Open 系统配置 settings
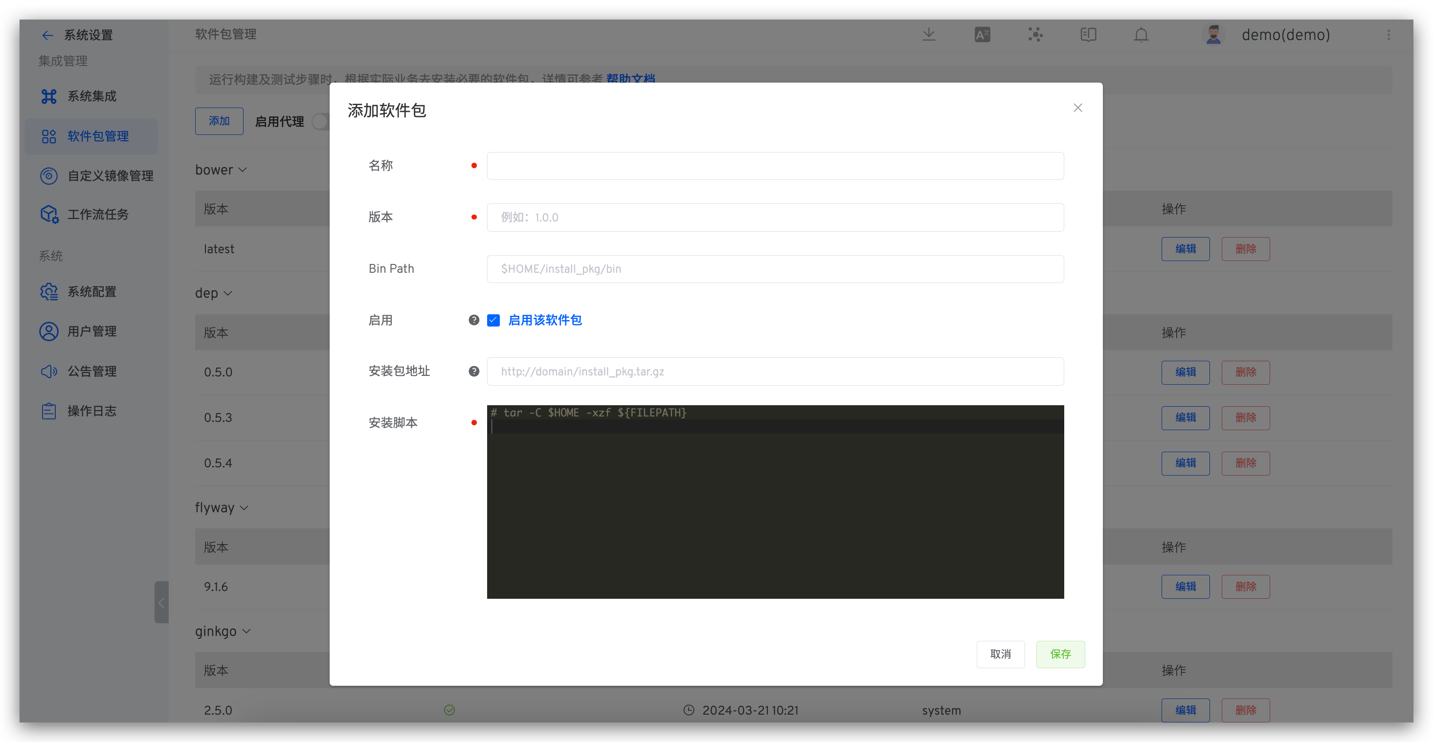 92,291
